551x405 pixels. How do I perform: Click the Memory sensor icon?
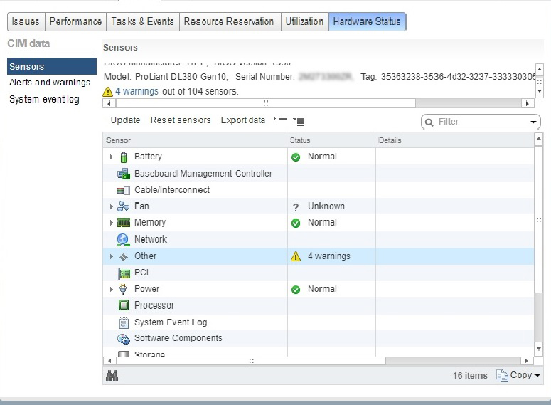point(124,223)
